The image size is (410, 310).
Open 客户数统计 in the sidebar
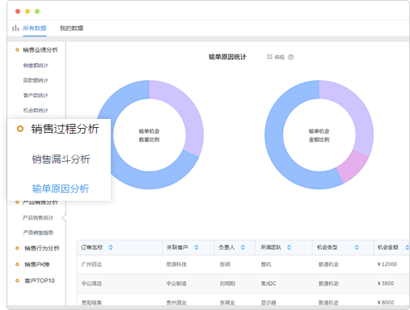36,96
